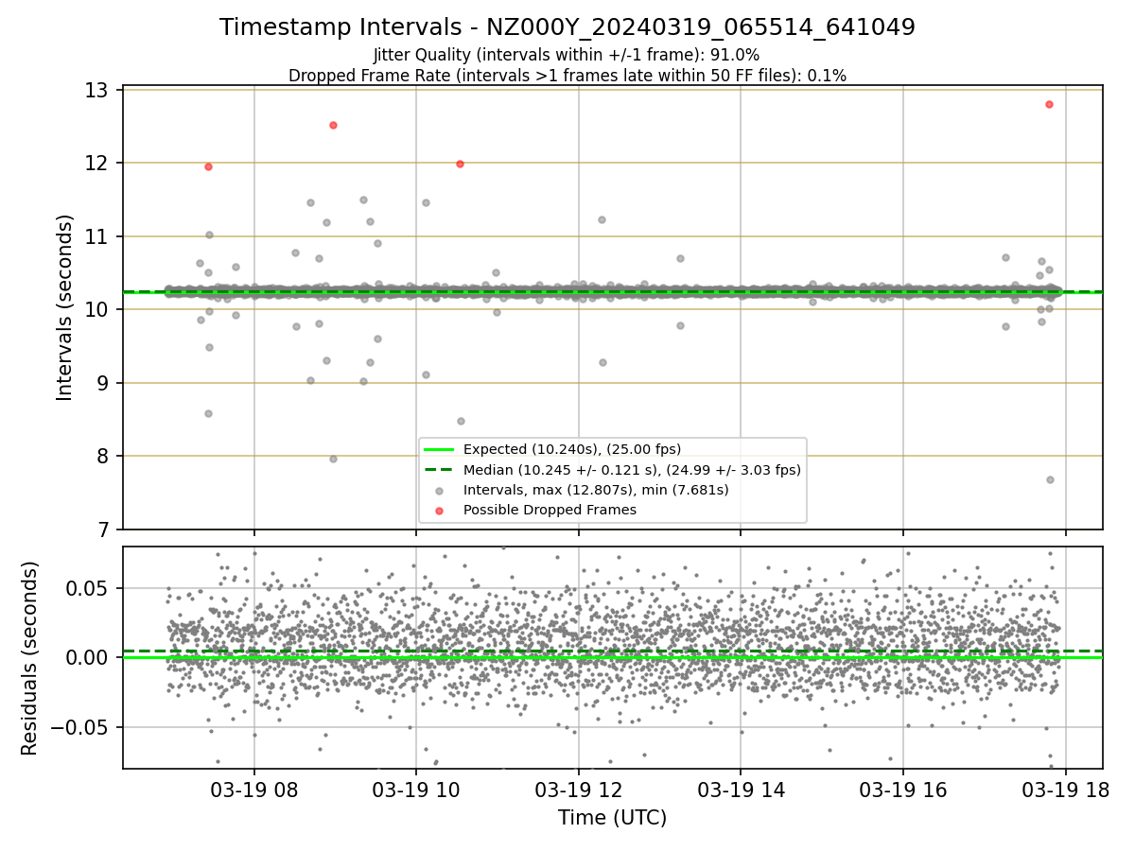Click the "03-19 10" x-axis tick label
Image resolution: width=1135 pixels, height=851 pixels.
pos(416,790)
